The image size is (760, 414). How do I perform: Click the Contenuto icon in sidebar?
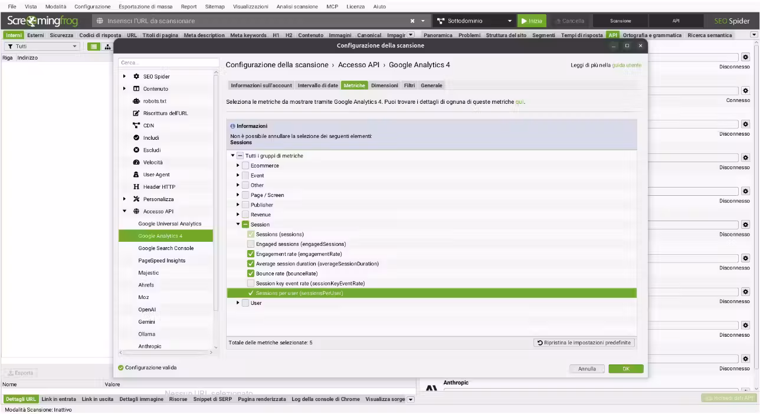[137, 89]
